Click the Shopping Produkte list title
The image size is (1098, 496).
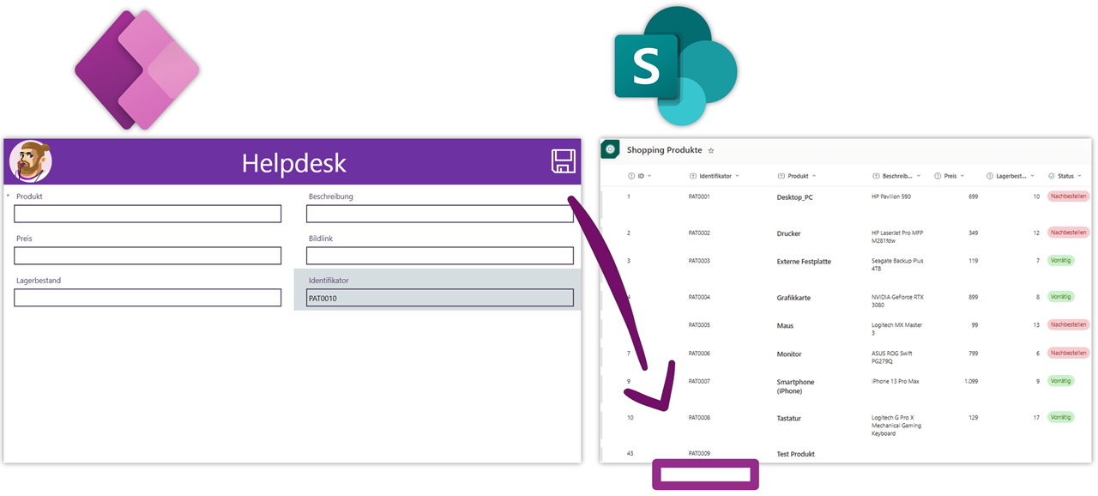click(665, 150)
